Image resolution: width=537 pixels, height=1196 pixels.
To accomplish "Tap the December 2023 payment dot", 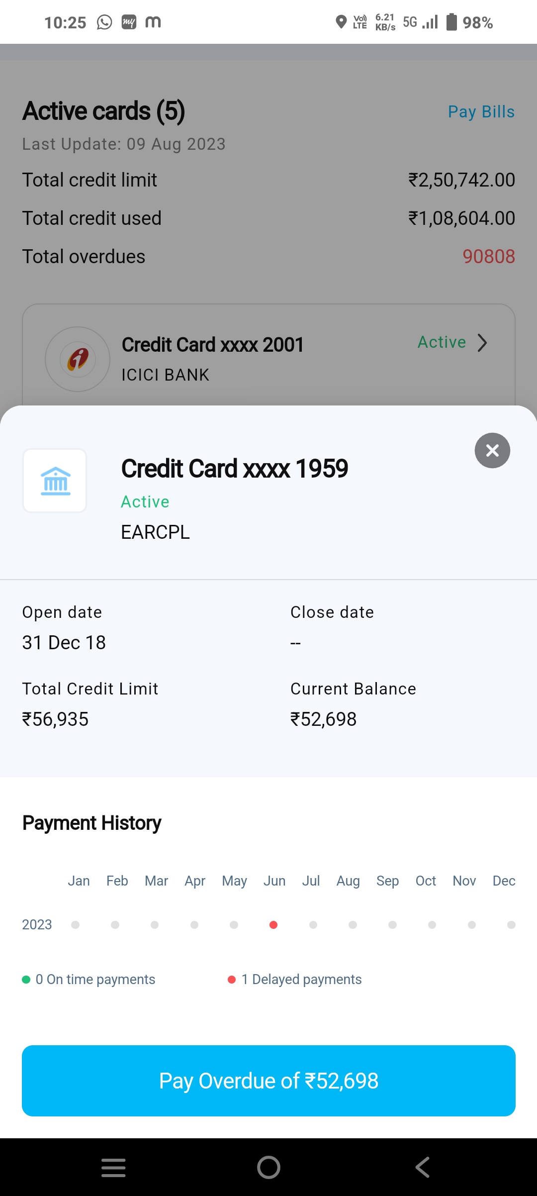I will pyautogui.click(x=511, y=925).
